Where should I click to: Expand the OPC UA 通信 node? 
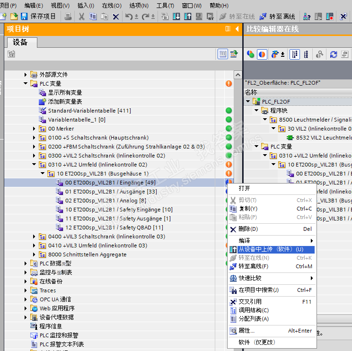coord(26,299)
